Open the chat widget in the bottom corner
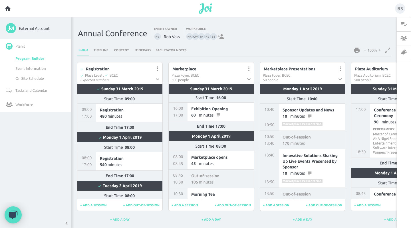The height and width of the screenshot is (228, 411). pyautogui.click(x=13, y=215)
